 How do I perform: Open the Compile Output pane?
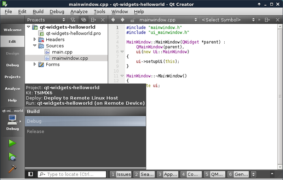[191, 174]
